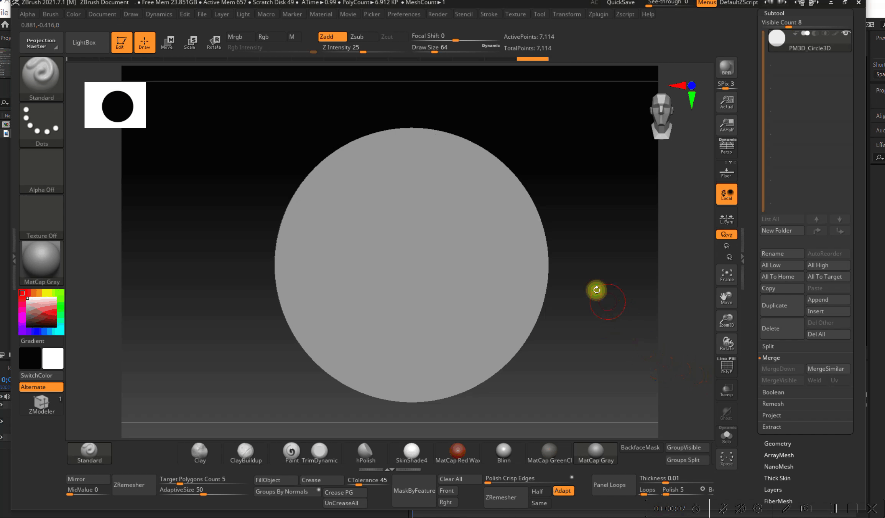
Task: Expand the Geometry section
Action: click(777, 444)
